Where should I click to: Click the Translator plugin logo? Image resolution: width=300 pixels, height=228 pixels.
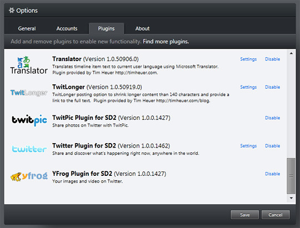tap(29, 65)
